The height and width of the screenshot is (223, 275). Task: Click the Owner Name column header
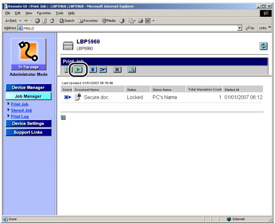168,89
